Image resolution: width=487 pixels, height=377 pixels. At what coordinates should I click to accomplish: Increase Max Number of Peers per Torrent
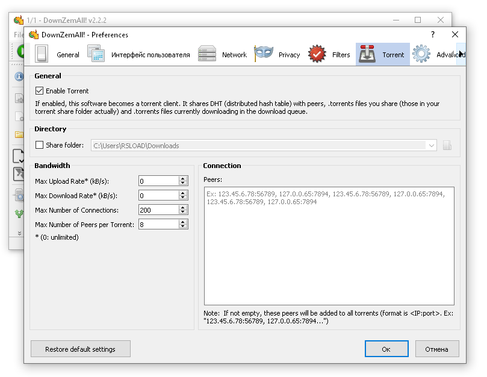click(183, 222)
